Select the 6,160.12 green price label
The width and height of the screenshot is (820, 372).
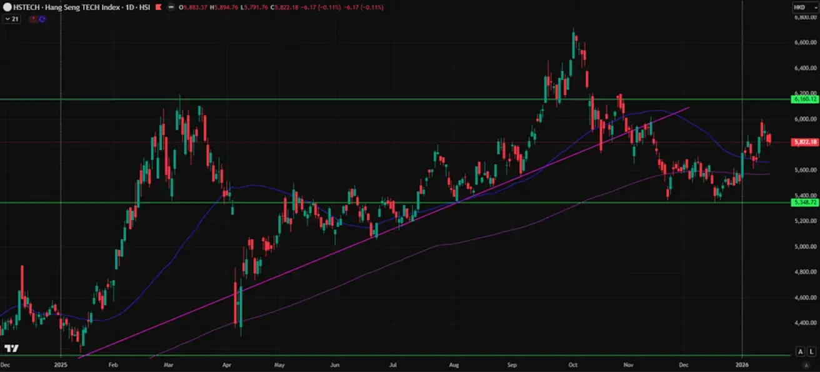[804, 99]
